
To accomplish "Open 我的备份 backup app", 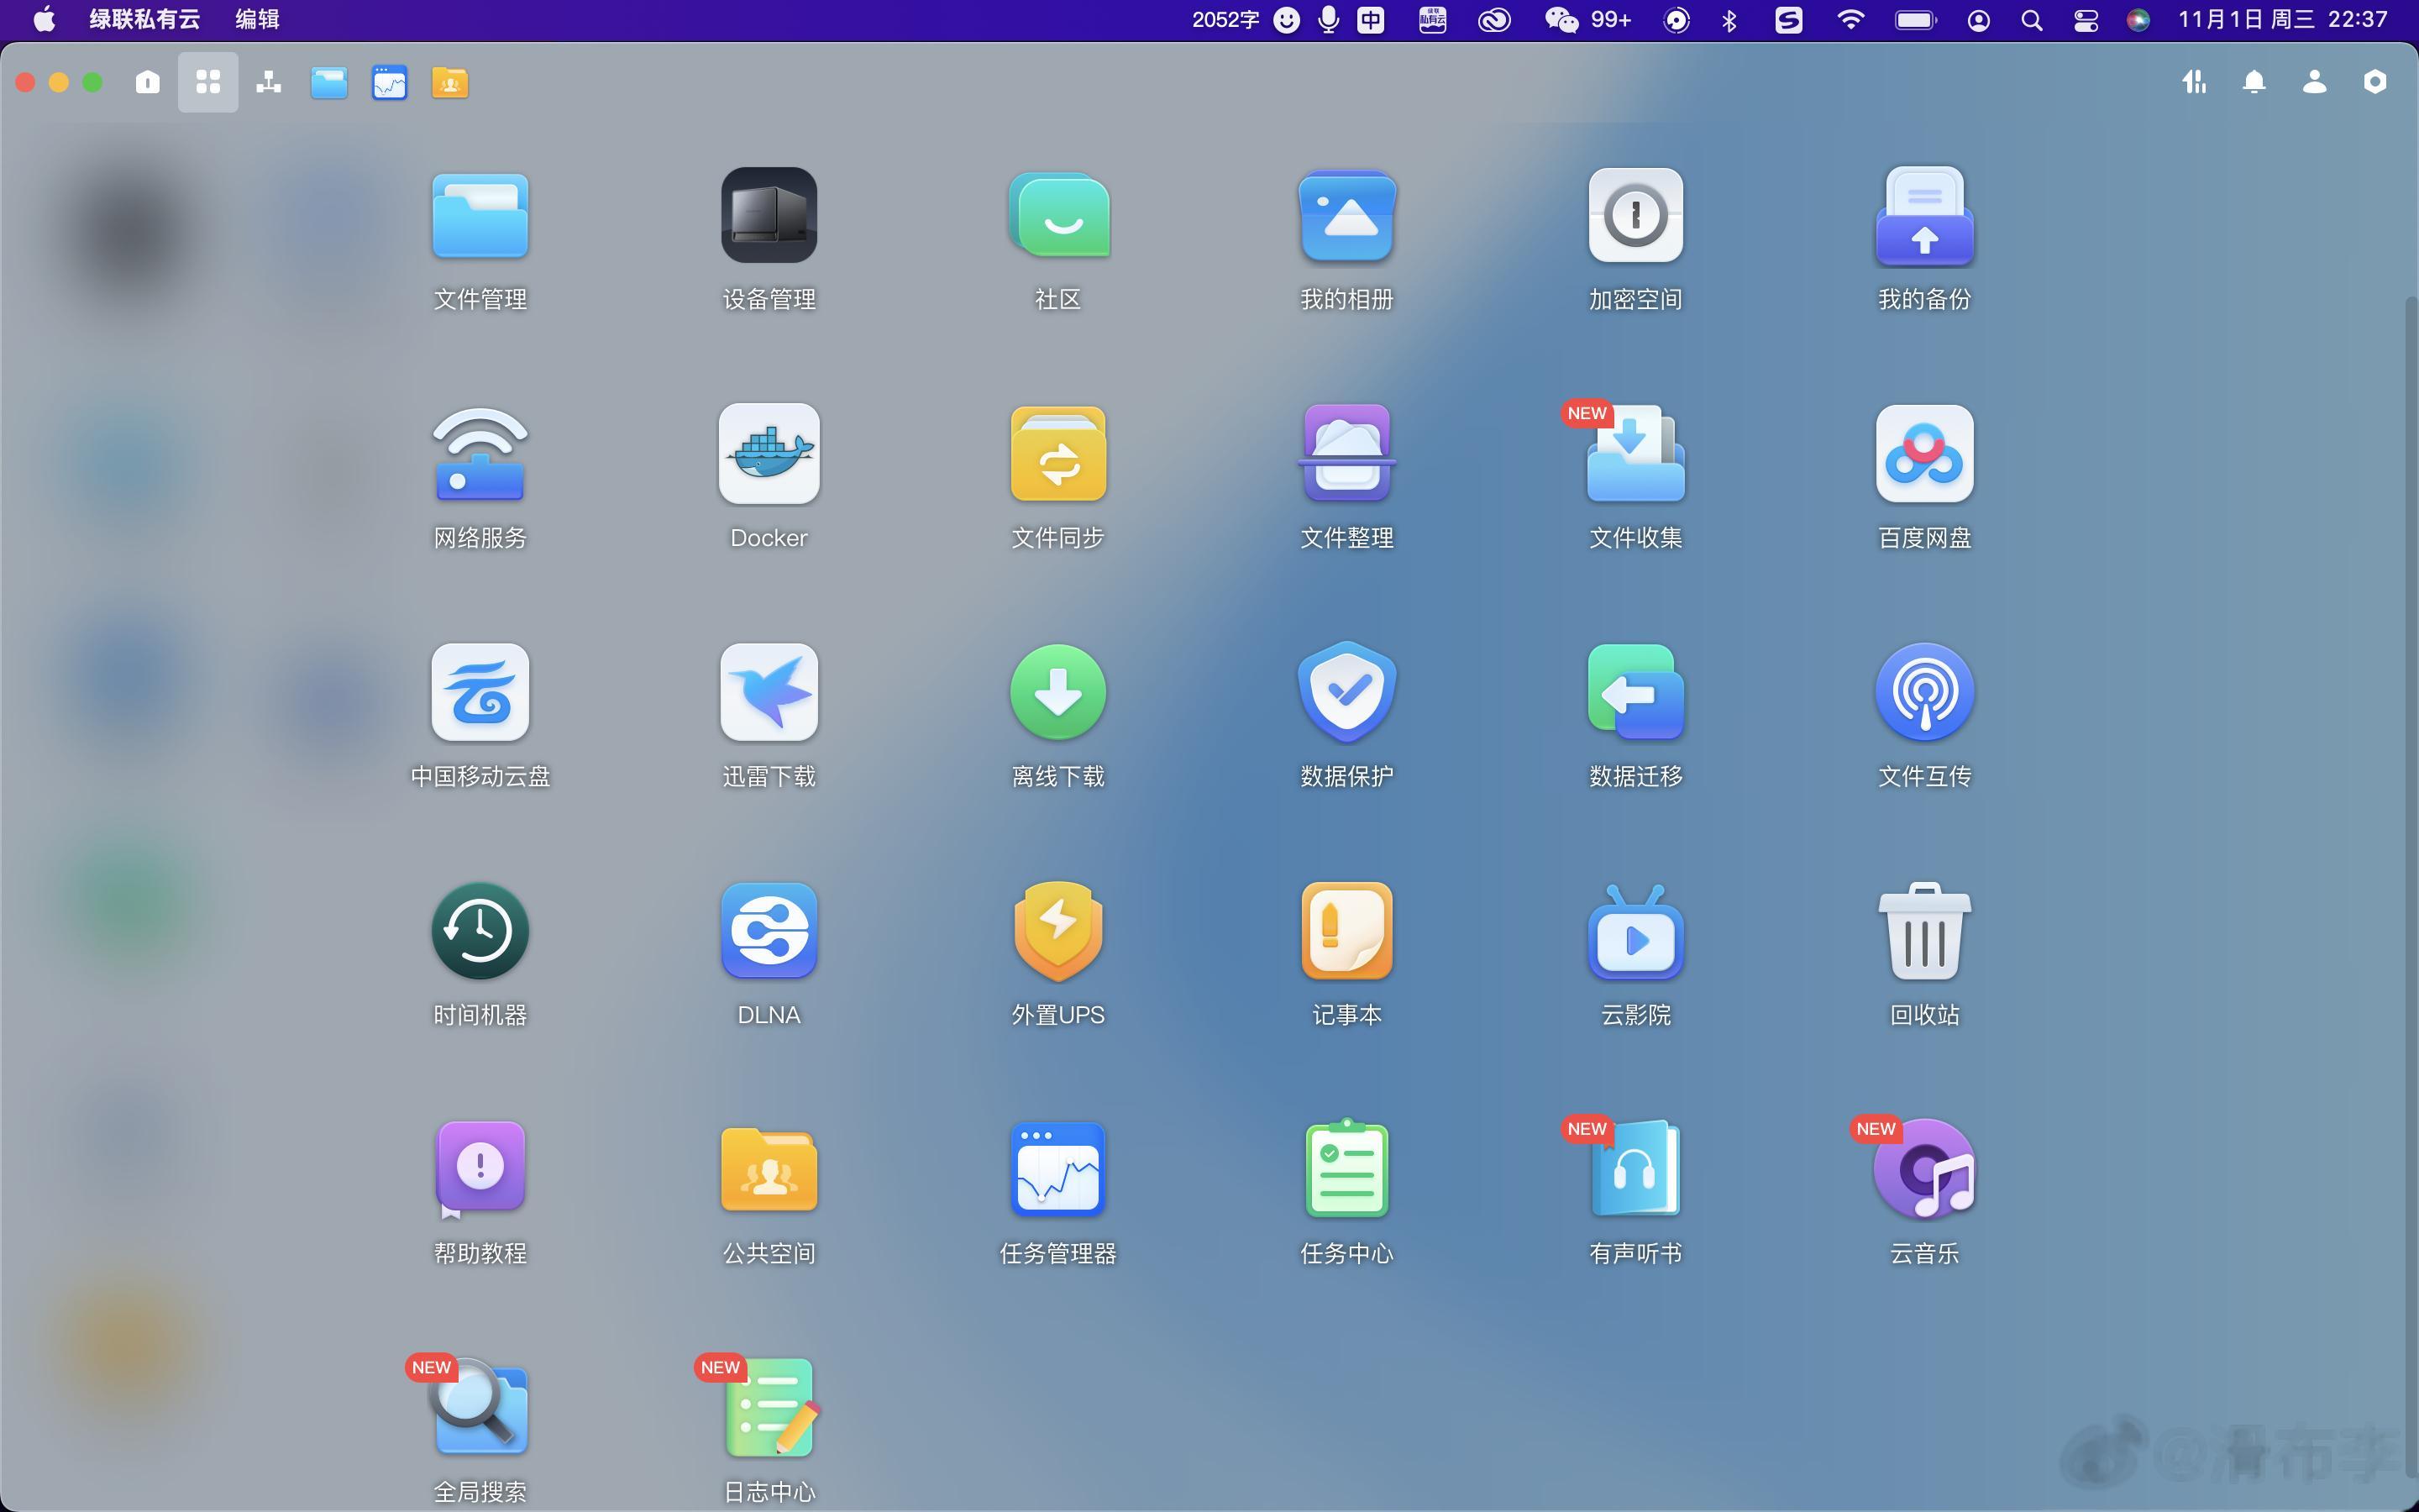I will (x=1924, y=216).
